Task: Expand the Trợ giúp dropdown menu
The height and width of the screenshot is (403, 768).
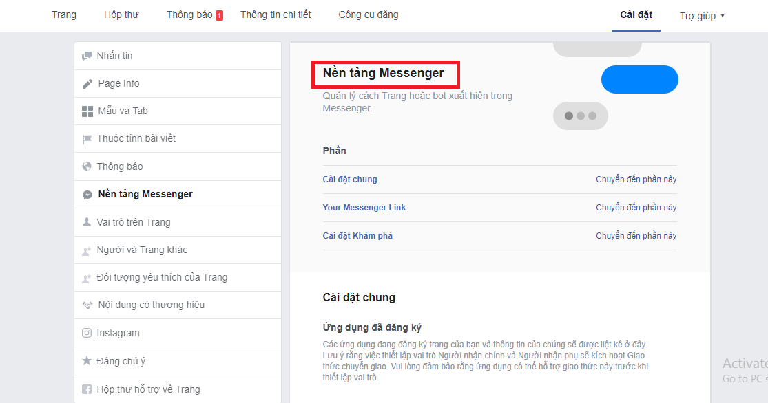Action: pyautogui.click(x=702, y=16)
